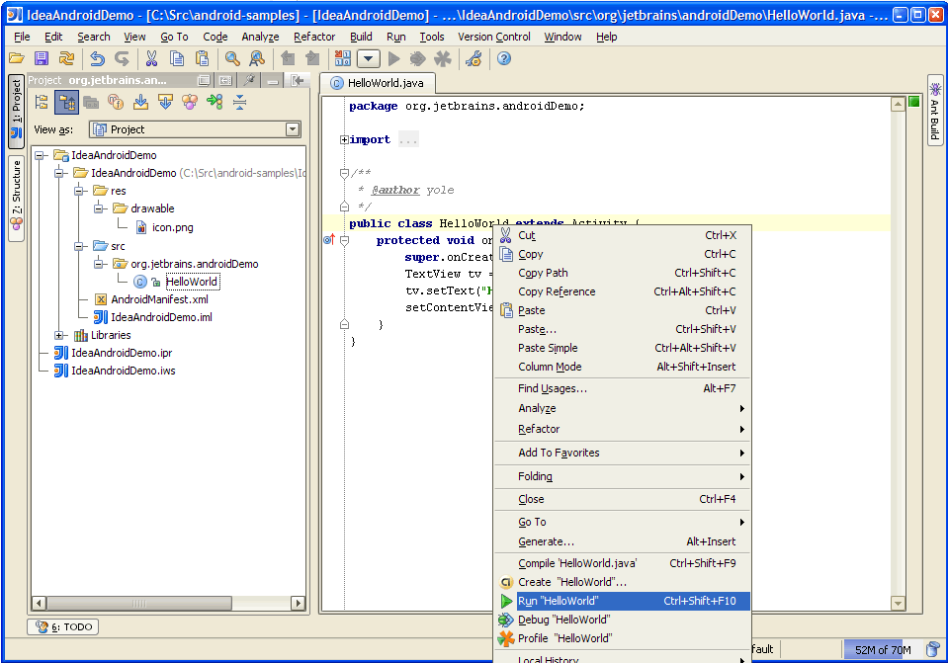The height and width of the screenshot is (663, 948).
Task: Select AndroidManifest.xml in the project tree
Action: [158, 299]
